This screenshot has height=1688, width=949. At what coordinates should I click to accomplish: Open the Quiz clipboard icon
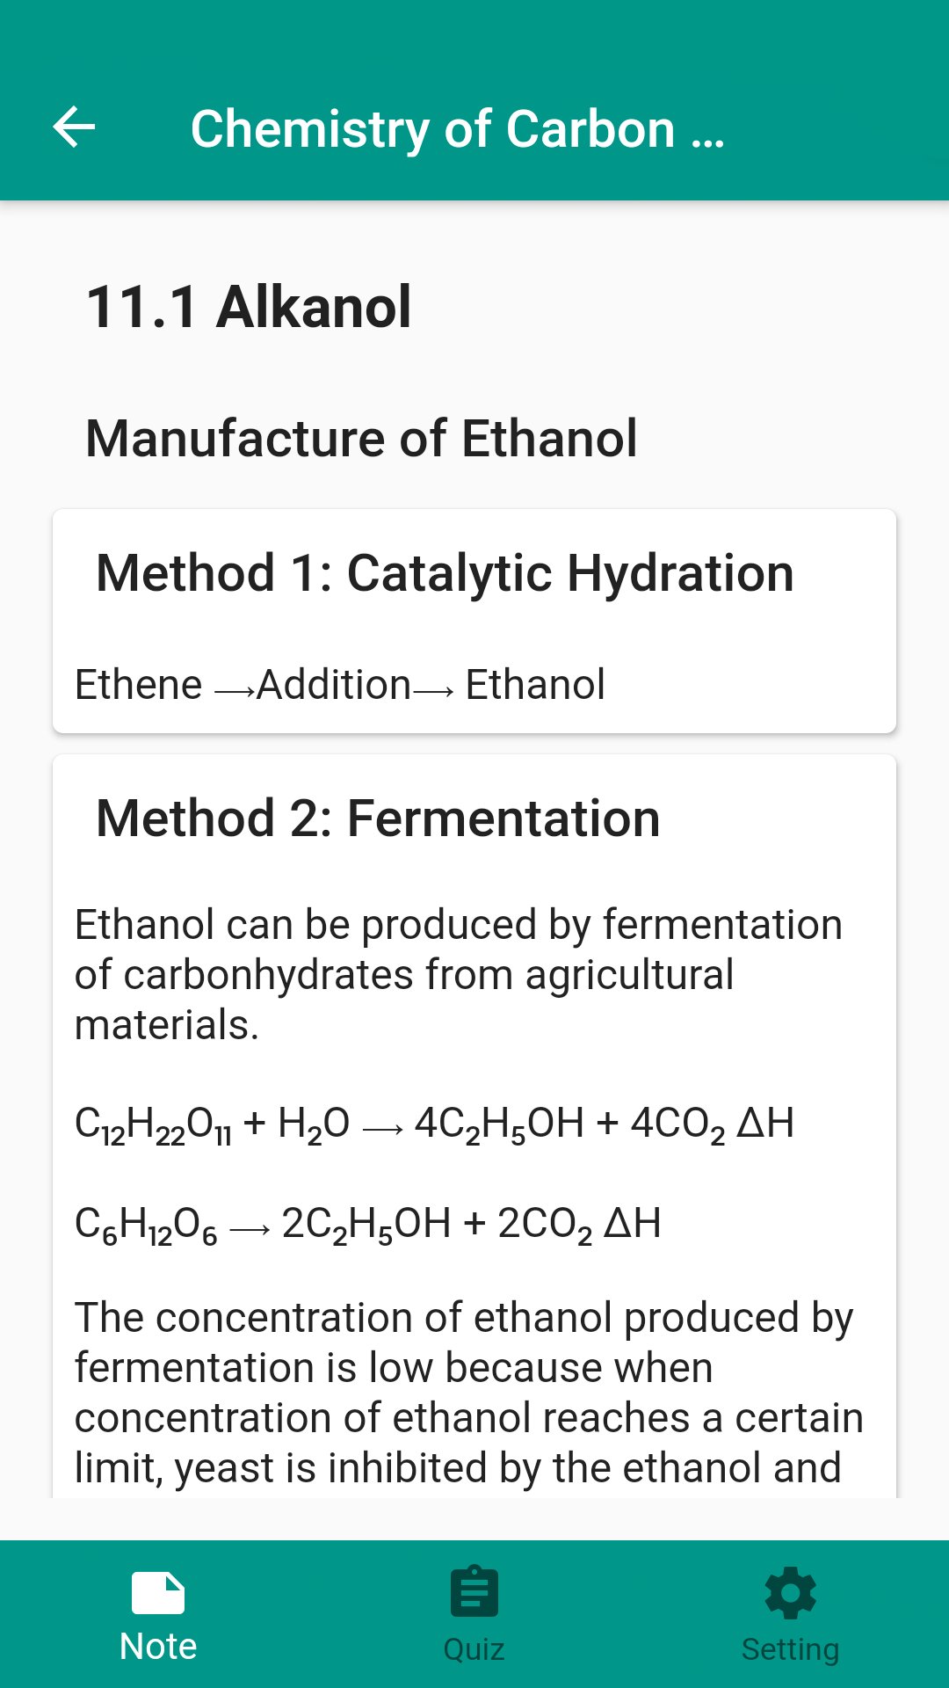tap(474, 1592)
